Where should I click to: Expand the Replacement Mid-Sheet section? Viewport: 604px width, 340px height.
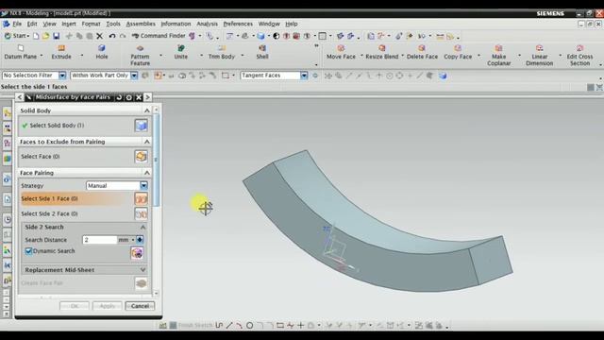[x=143, y=270]
